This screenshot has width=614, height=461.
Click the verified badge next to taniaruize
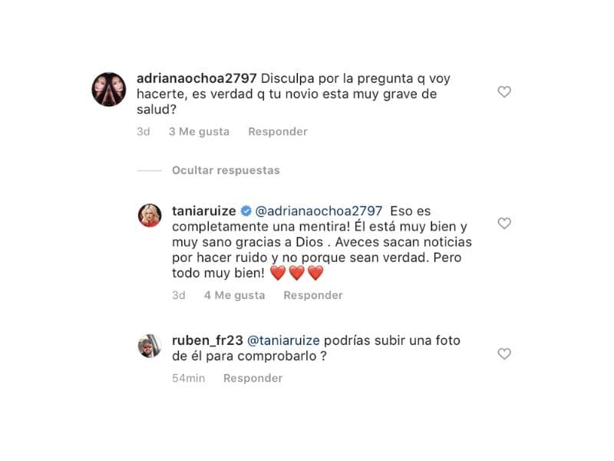246,211
